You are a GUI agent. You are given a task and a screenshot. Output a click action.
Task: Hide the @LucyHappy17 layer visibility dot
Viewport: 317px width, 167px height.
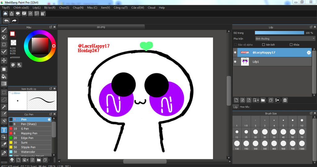(235, 53)
